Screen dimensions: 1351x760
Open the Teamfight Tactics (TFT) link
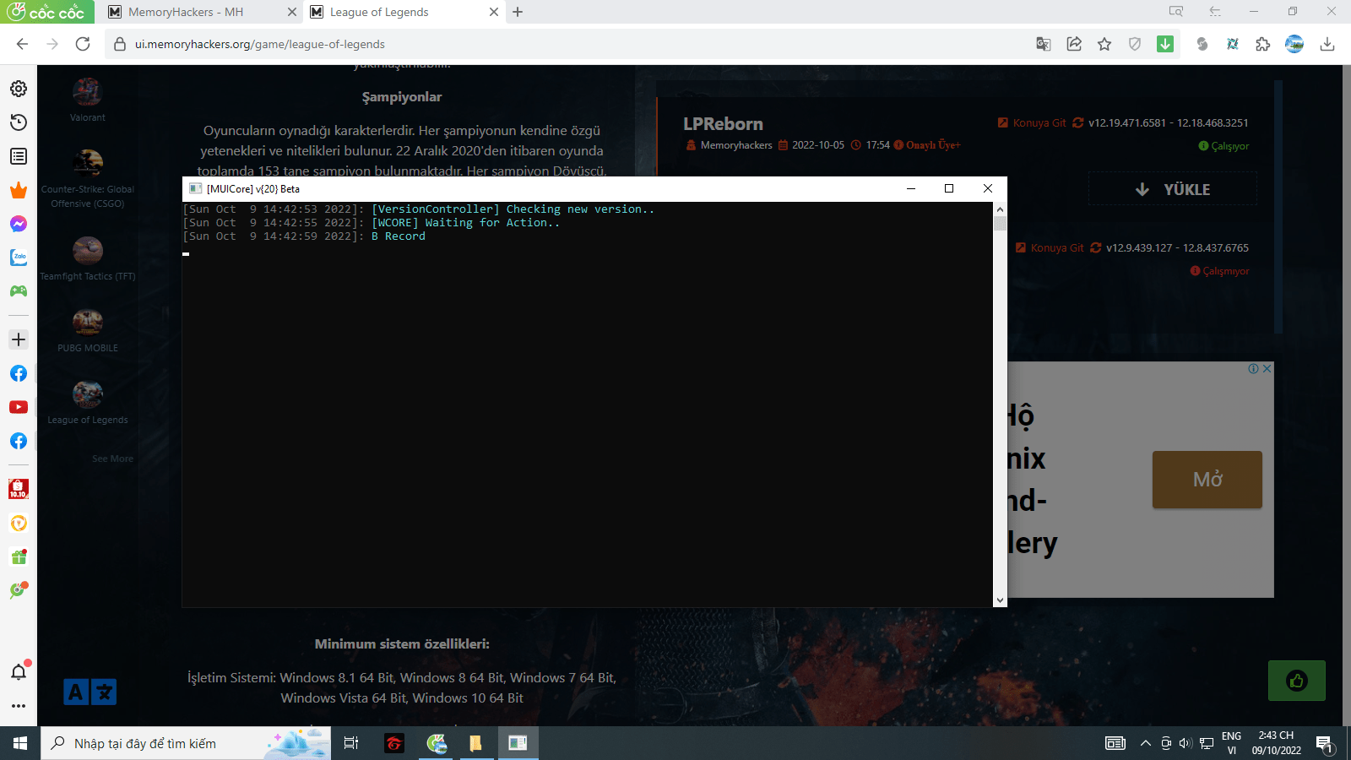pos(88,258)
